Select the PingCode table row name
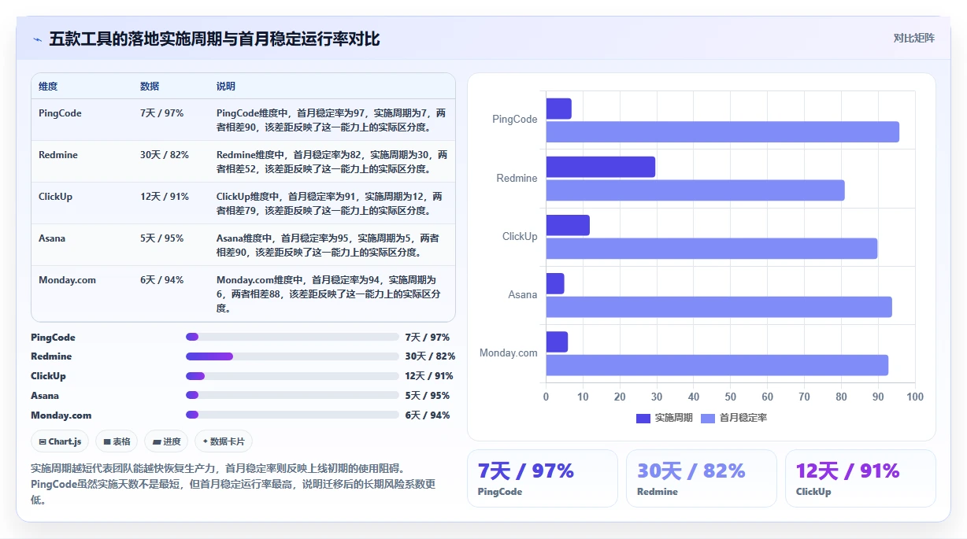967x539 pixels. [x=60, y=113]
